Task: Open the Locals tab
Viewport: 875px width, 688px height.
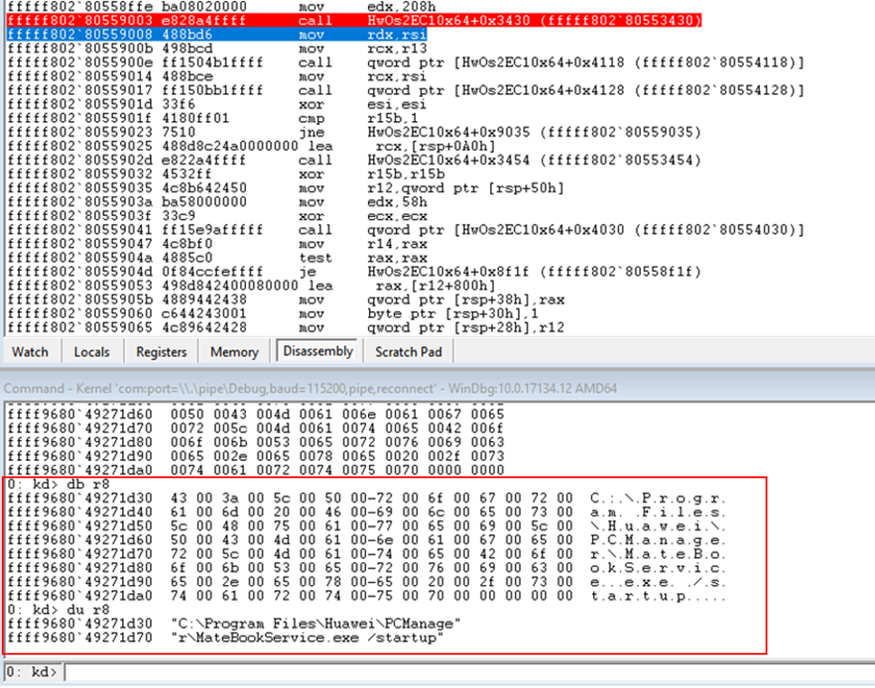Action: (x=91, y=352)
